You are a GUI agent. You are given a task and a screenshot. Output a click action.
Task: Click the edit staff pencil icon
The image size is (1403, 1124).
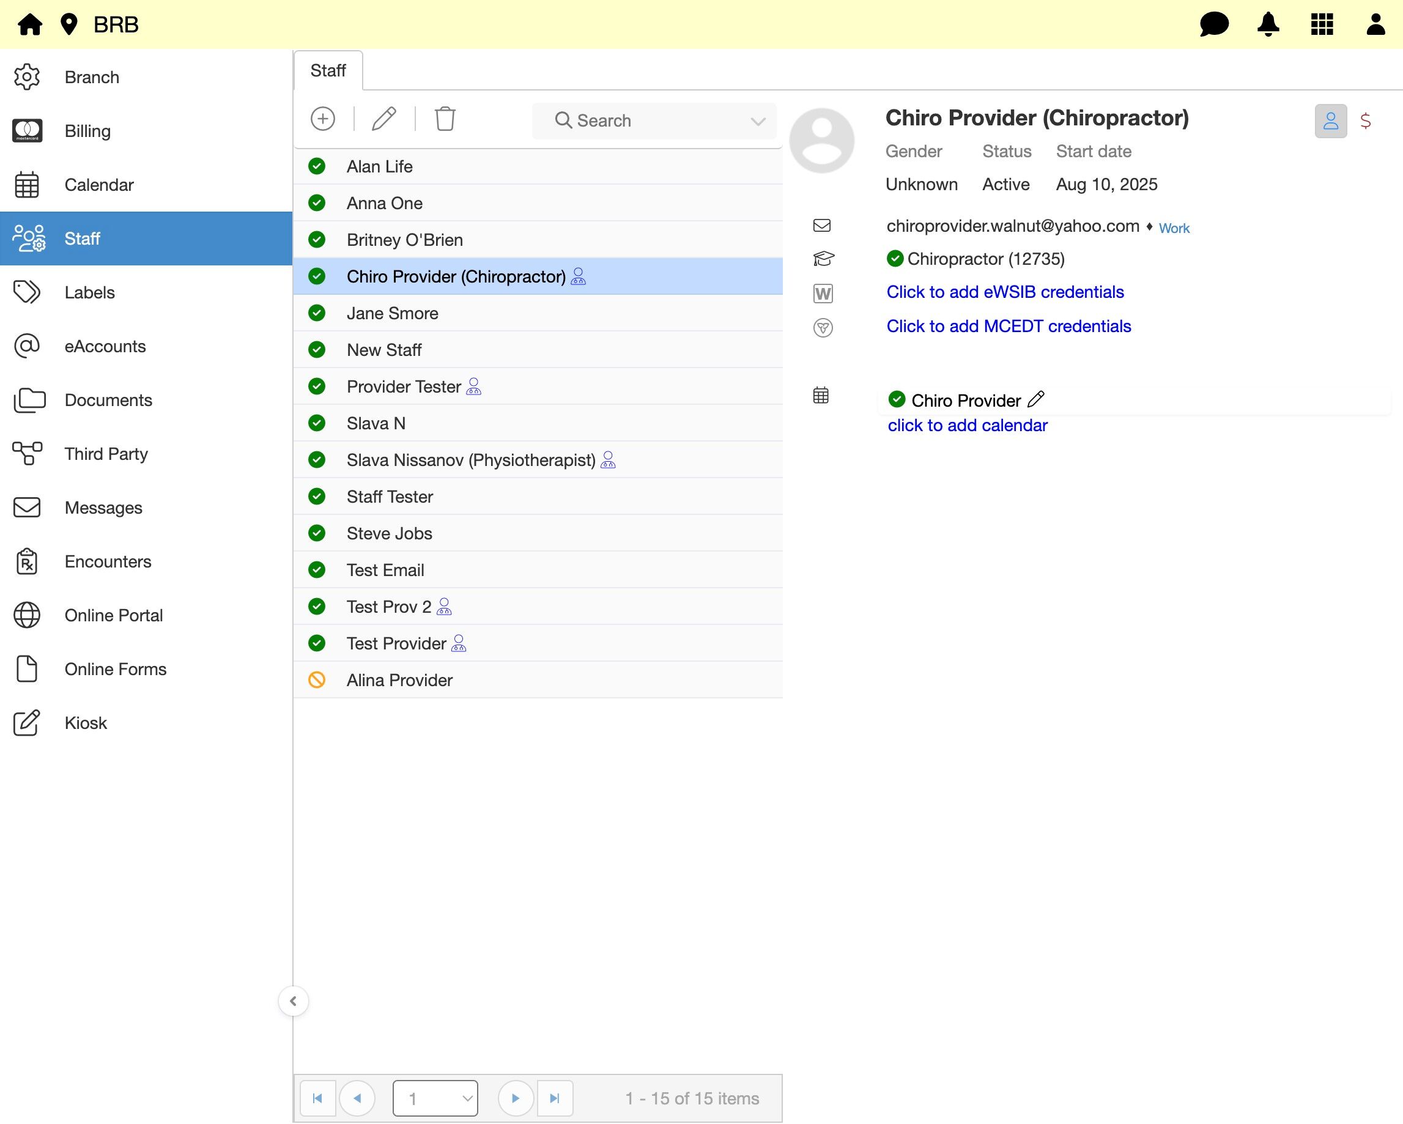pyautogui.click(x=384, y=119)
